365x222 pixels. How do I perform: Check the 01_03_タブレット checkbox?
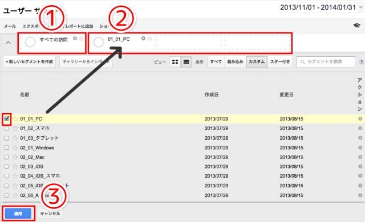pos(6,138)
